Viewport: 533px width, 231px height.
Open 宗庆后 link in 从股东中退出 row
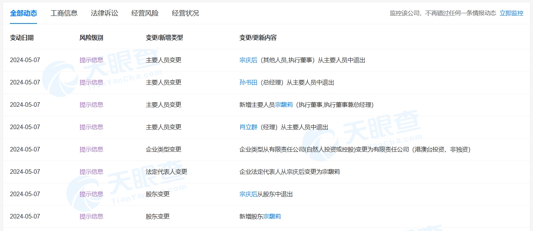tap(248, 194)
